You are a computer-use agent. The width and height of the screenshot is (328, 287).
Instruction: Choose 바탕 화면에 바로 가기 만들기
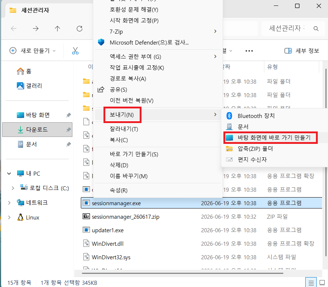click(274, 138)
